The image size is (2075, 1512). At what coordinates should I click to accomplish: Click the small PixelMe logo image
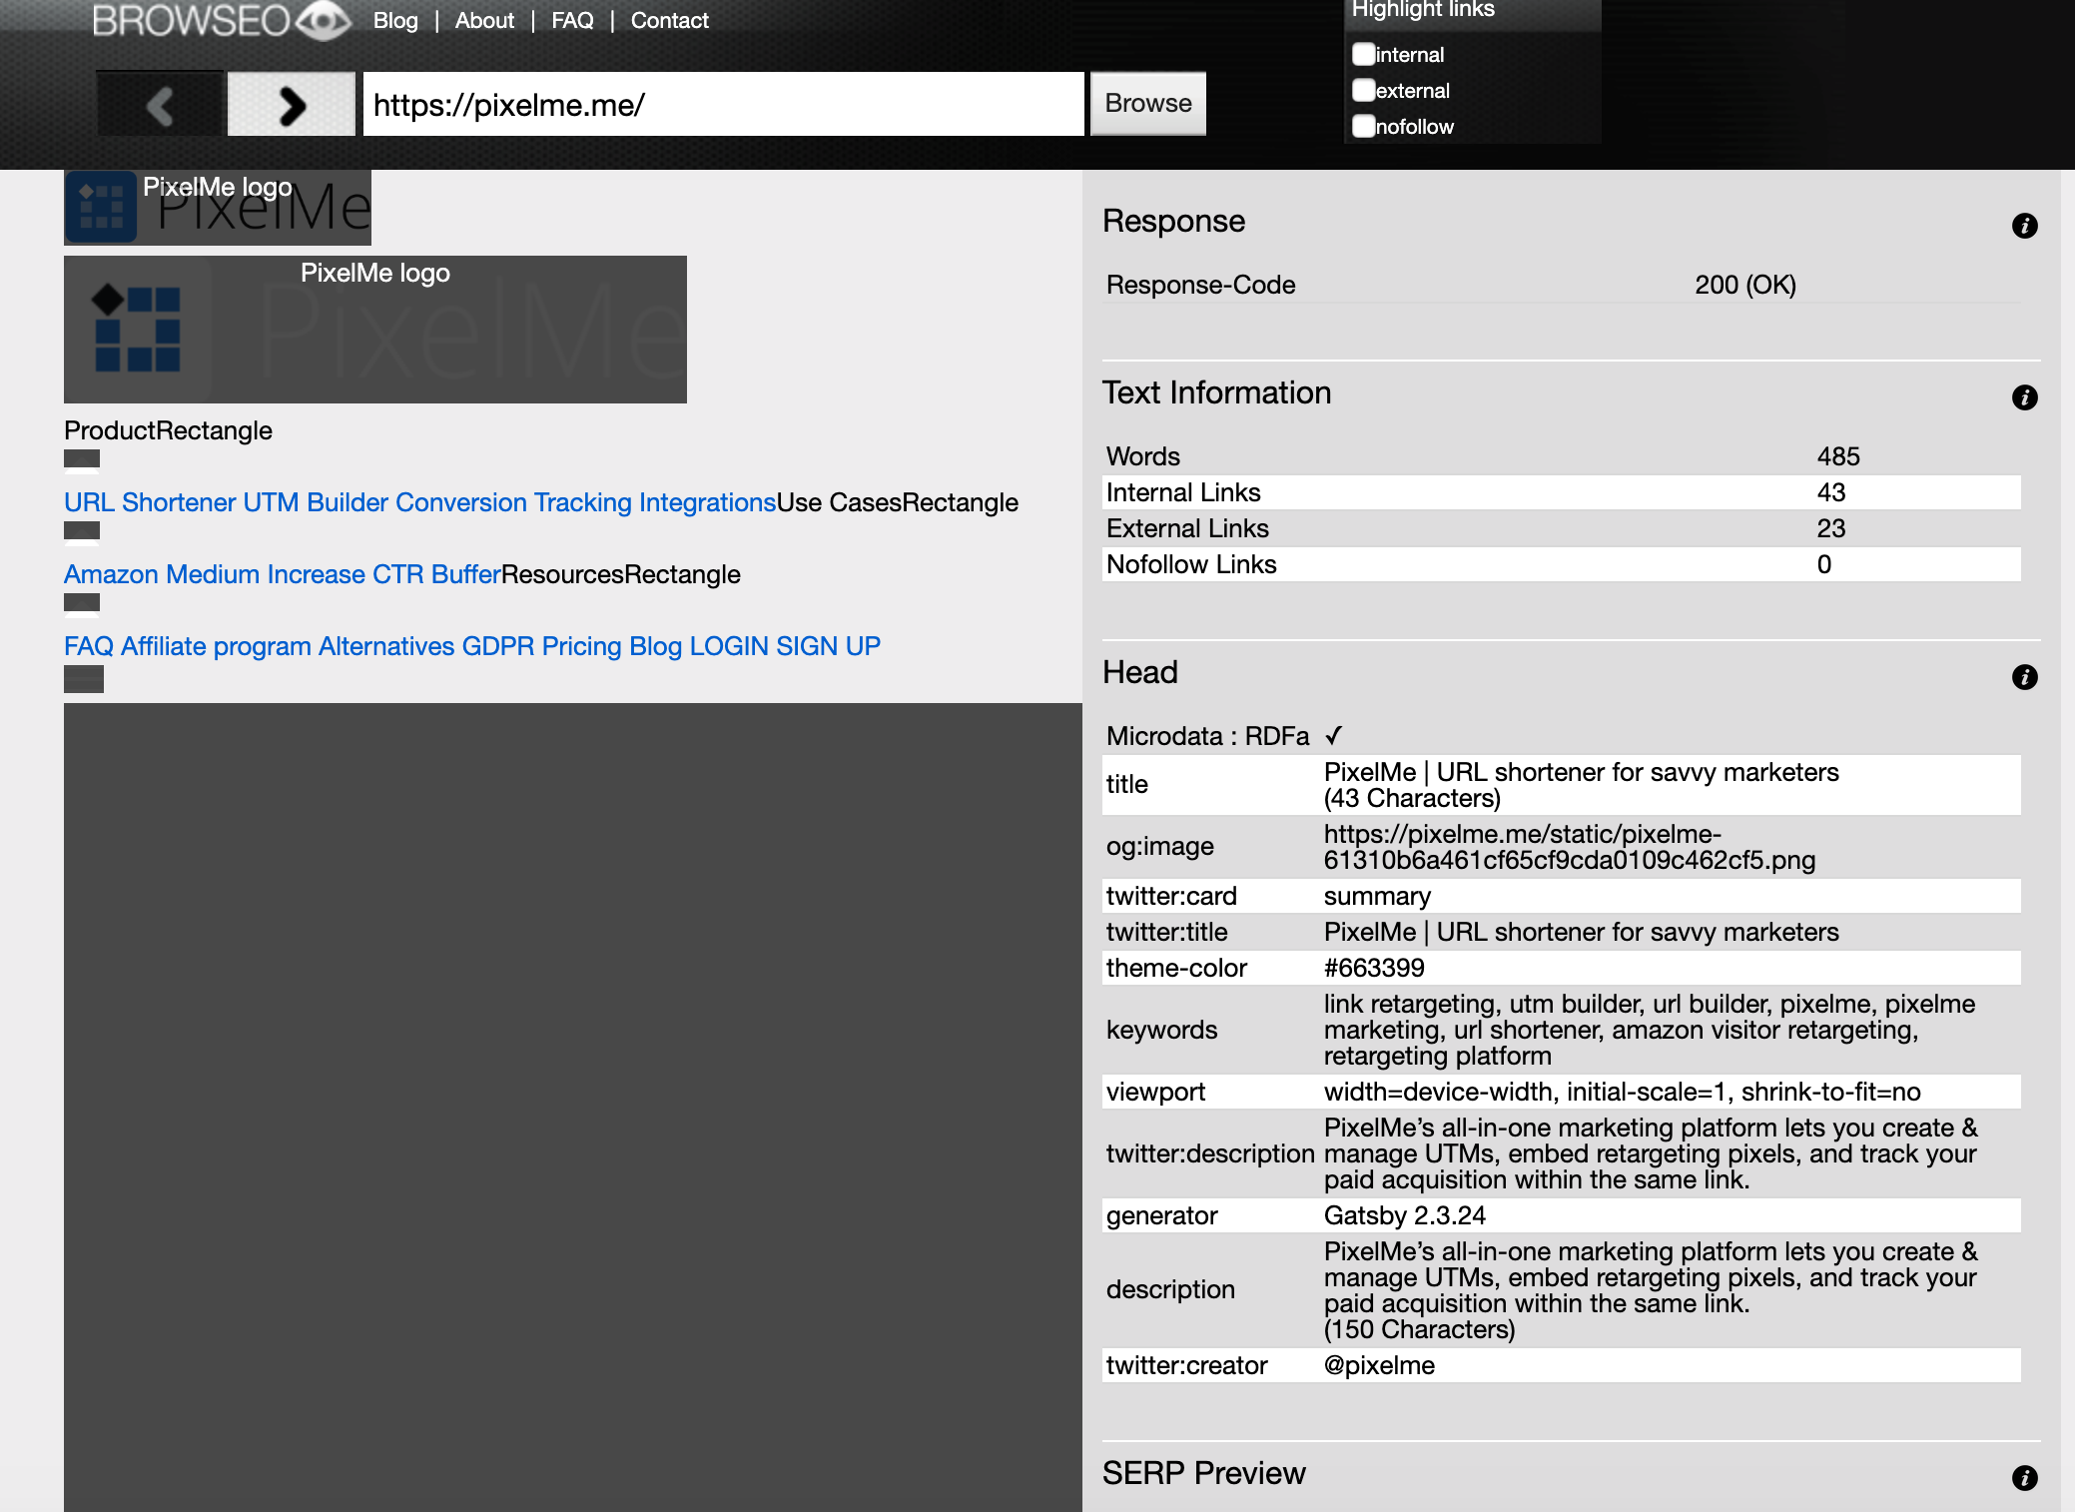pos(218,208)
